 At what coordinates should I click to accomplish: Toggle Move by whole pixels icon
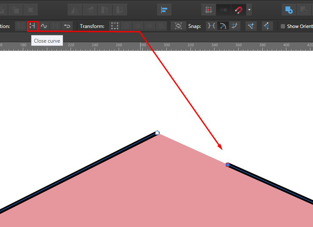tap(224, 10)
